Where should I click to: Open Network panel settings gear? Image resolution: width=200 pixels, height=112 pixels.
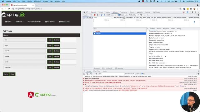198,15
